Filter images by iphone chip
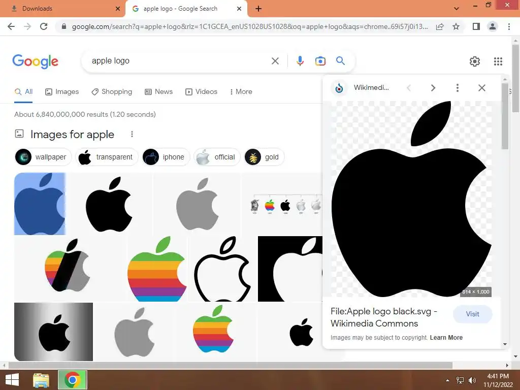This screenshot has width=520, height=390. pos(166,157)
